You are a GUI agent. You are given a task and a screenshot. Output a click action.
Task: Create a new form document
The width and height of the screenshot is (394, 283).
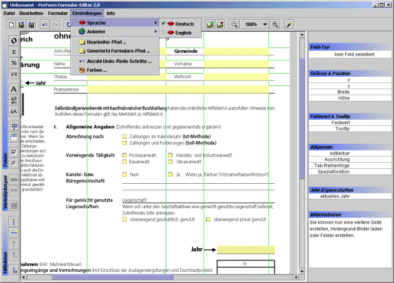pos(11,25)
